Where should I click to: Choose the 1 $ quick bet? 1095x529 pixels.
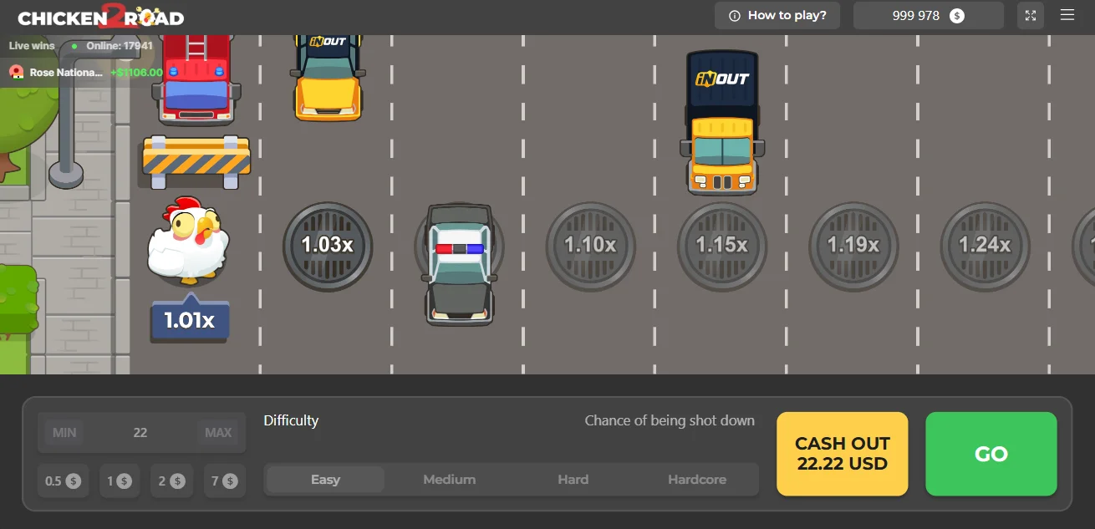click(x=120, y=481)
